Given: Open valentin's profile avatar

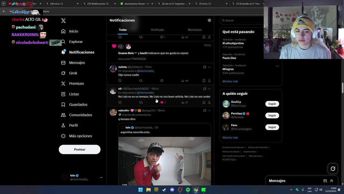Looking at the screenshot, I should click(113, 112).
